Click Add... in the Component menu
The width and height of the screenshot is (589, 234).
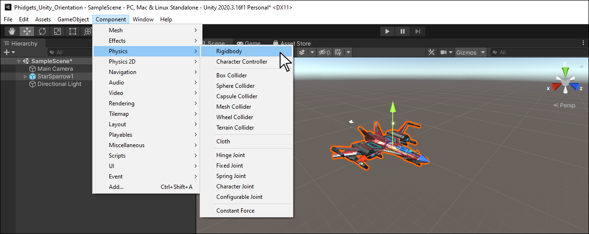click(x=146, y=187)
